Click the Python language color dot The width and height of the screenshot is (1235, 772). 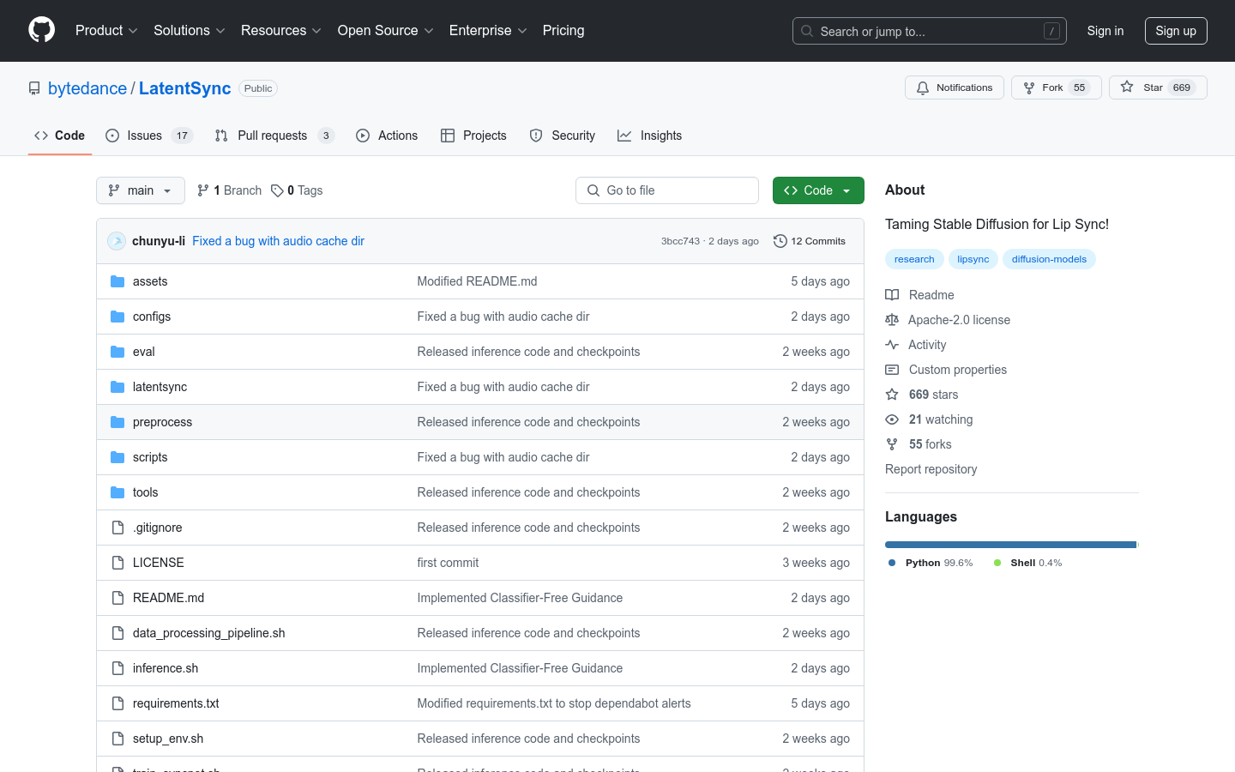point(892,563)
